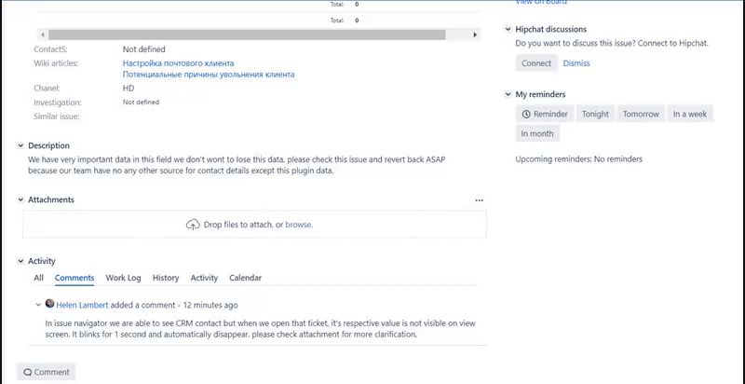Open the History activity tab
The height and width of the screenshot is (384, 745).
[x=166, y=278]
